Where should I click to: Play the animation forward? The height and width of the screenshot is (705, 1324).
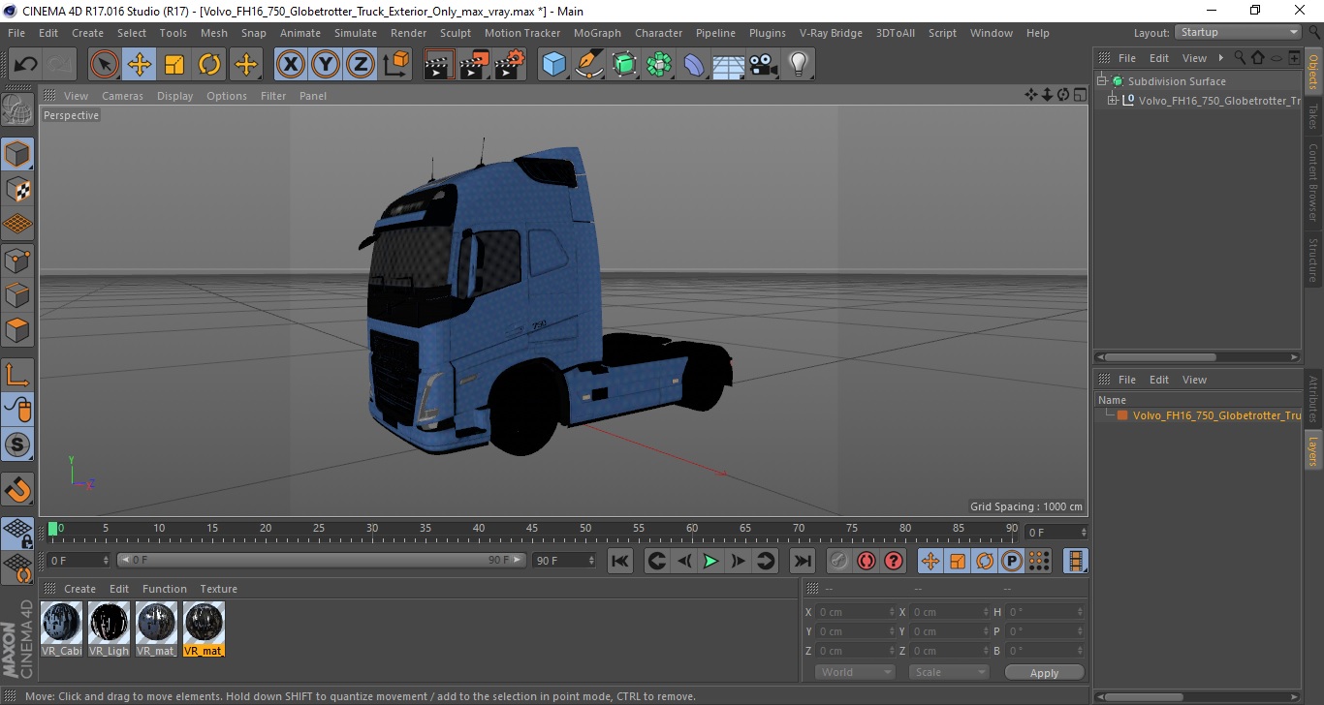pos(710,561)
